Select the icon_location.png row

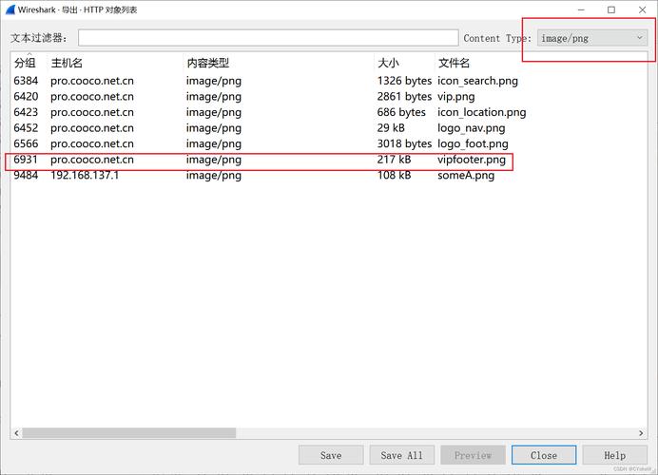coord(329,112)
